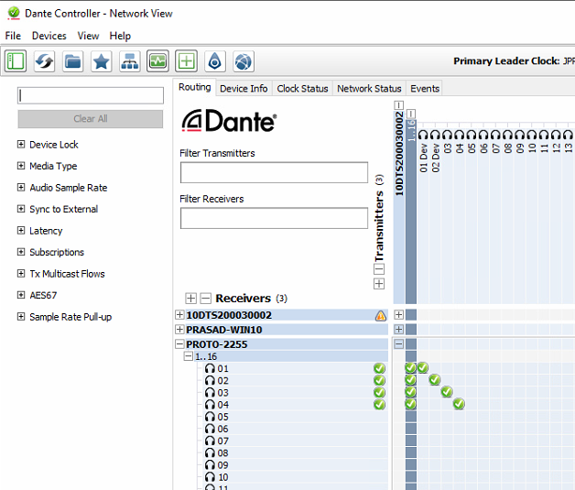Image resolution: width=575 pixels, height=490 pixels.
Task: Open the network topology toolbar icon
Action: pos(130,60)
